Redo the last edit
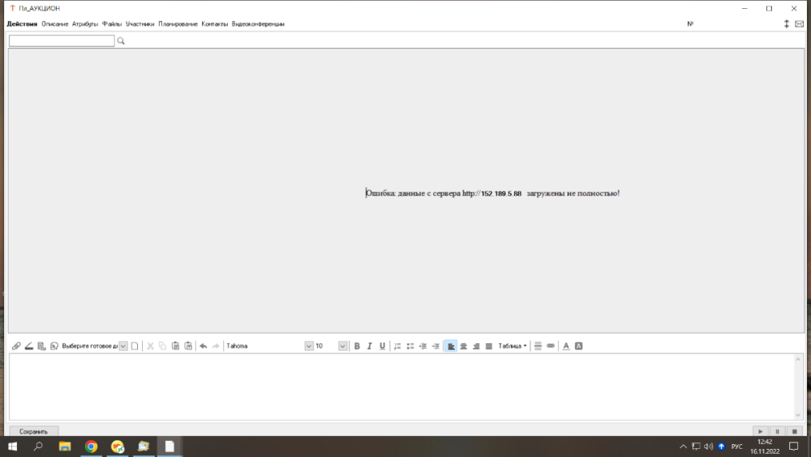 [x=216, y=346]
